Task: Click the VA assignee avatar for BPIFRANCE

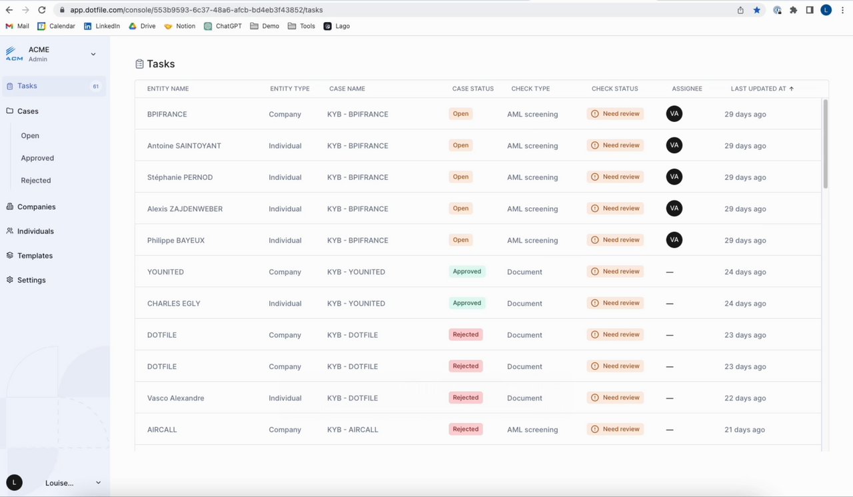Action: click(674, 114)
